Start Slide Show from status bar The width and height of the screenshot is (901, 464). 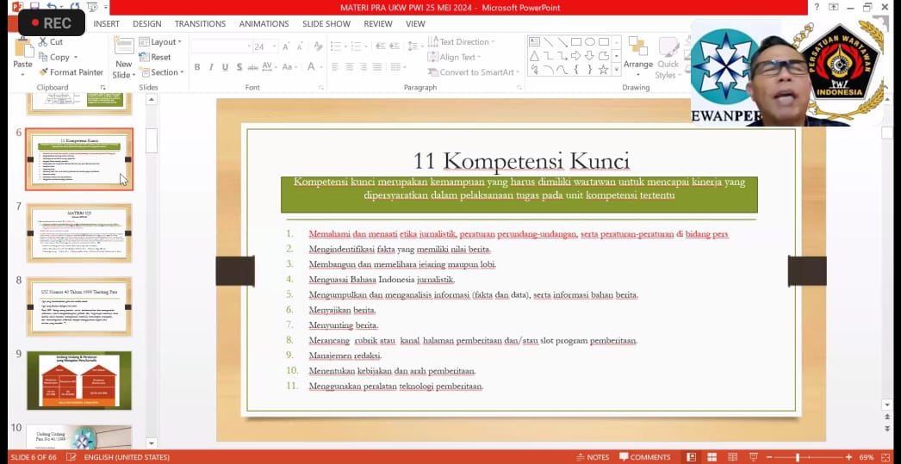click(x=754, y=457)
